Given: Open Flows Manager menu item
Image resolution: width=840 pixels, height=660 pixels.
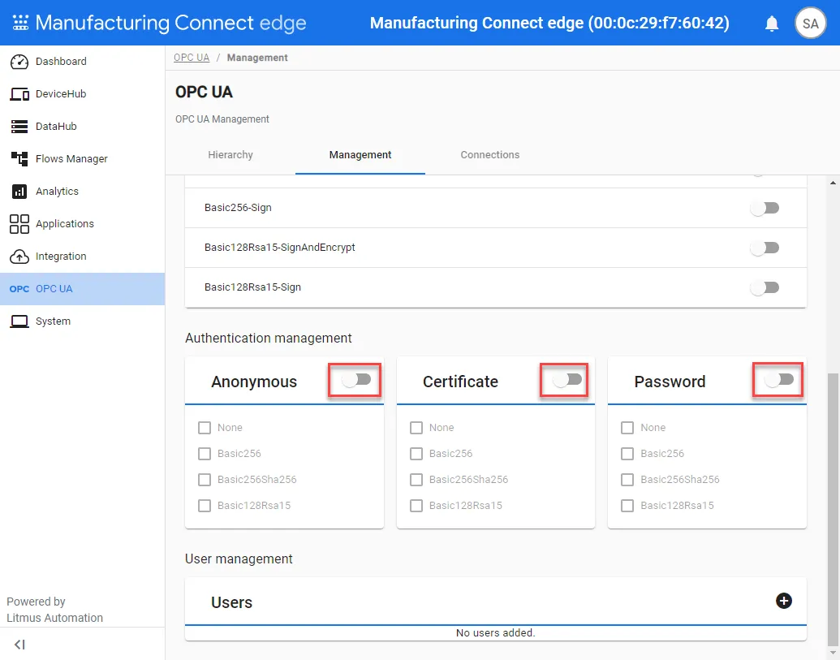Looking at the screenshot, I should click(83, 159).
